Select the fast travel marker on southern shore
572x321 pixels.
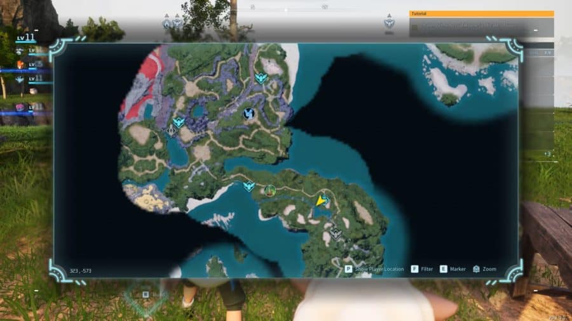coord(249,187)
